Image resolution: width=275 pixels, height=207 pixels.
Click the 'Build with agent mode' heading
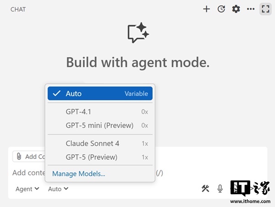tap(137, 62)
